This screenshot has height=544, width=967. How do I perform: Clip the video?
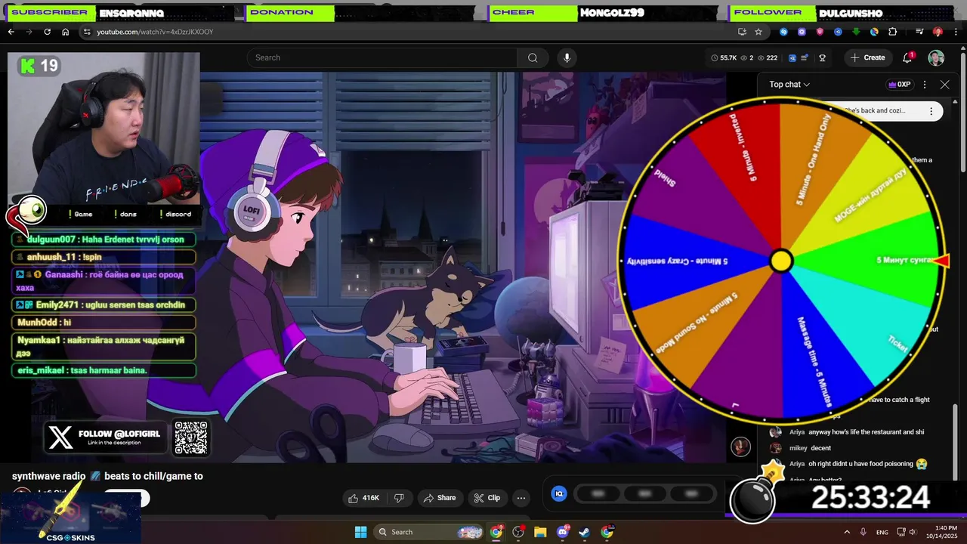coord(487,498)
